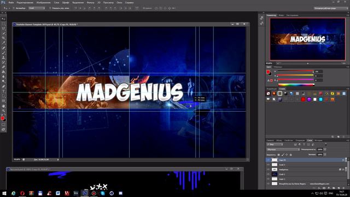Viewport: 350px width, 197px height.
Task: Open the File menu
Action: point(11,2)
